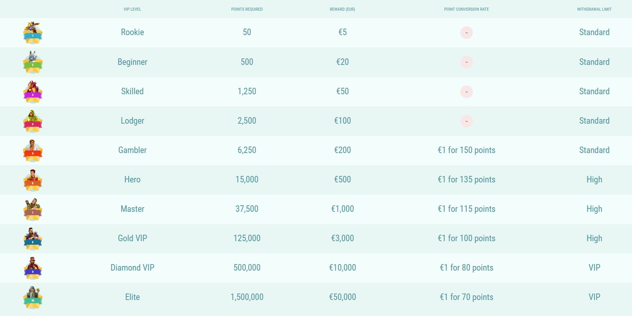
Task: Click the Gold VIP level 8 badge
Action: [x=32, y=239]
